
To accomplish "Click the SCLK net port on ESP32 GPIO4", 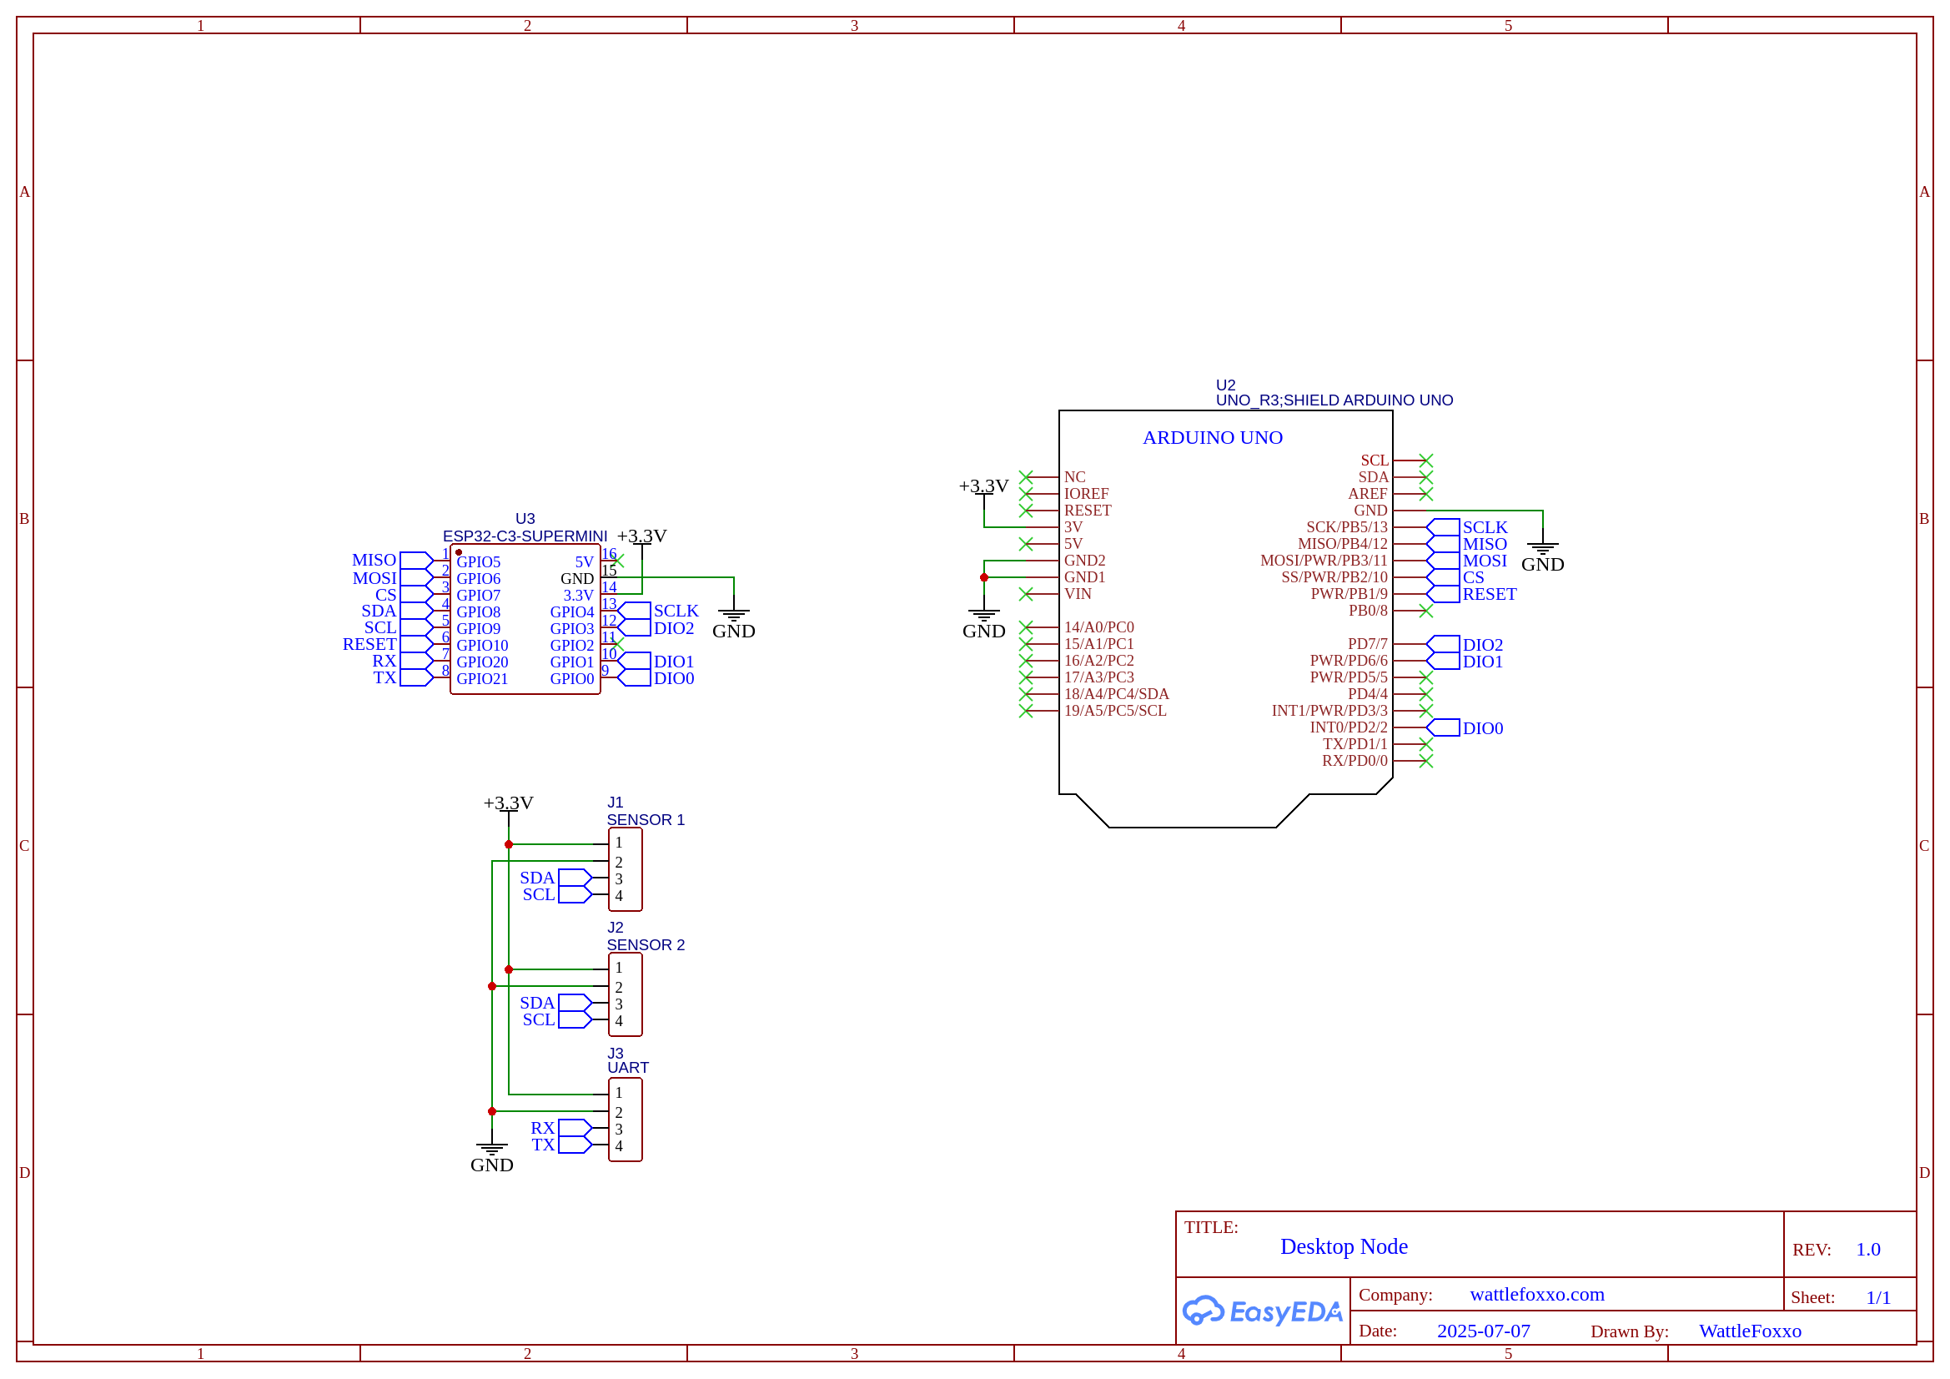I will pos(634,611).
